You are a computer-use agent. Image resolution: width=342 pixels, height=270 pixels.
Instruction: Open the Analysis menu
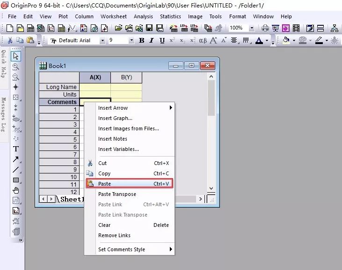point(143,16)
